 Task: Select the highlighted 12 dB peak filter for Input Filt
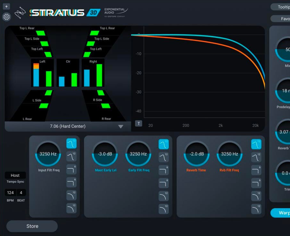coord(71,143)
